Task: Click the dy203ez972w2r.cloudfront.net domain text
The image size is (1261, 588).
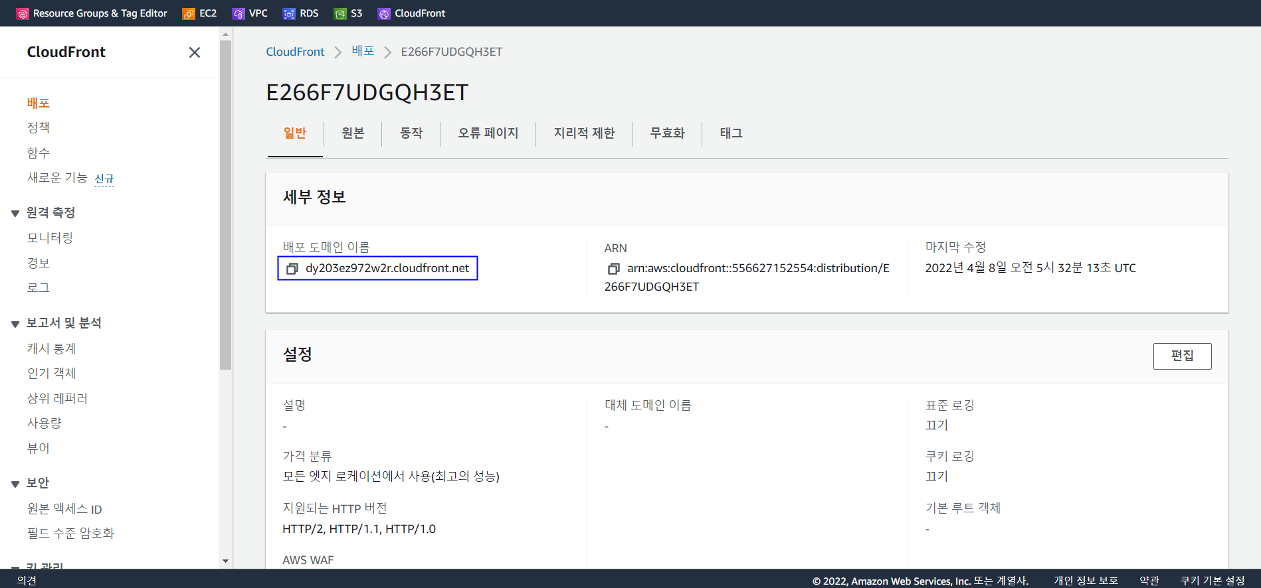Action: click(387, 268)
